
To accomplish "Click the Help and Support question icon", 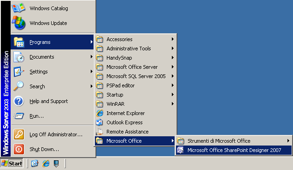I will (19, 101).
